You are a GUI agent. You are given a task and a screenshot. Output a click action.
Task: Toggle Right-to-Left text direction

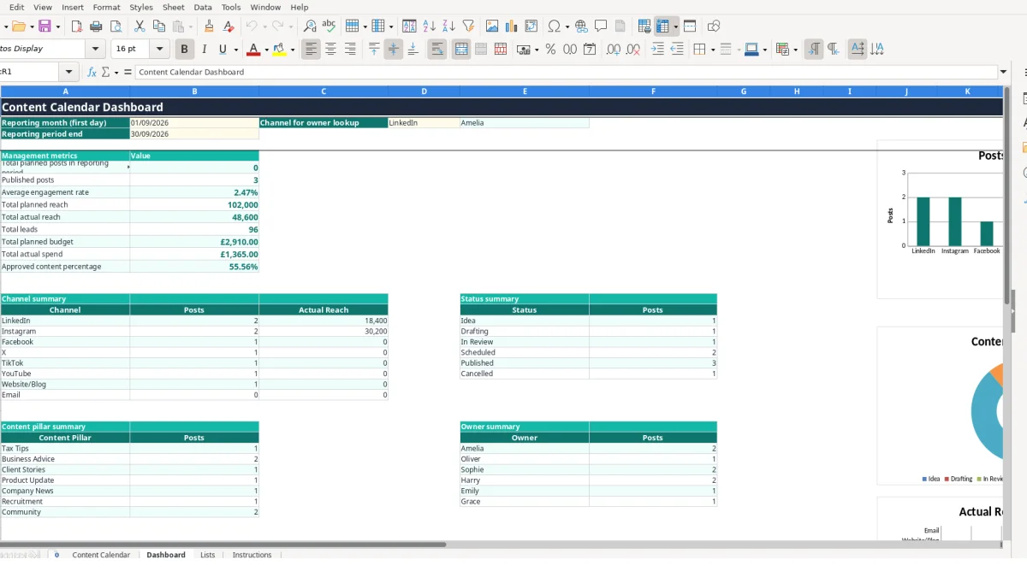[x=833, y=50]
